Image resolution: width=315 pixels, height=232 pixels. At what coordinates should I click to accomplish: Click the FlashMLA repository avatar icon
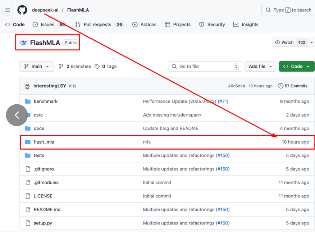pyautogui.click(x=24, y=43)
